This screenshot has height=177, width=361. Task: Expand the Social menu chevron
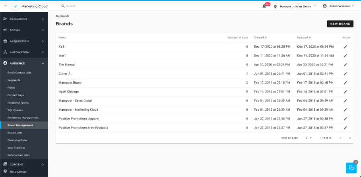pyautogui.click(x=43, y=30)
